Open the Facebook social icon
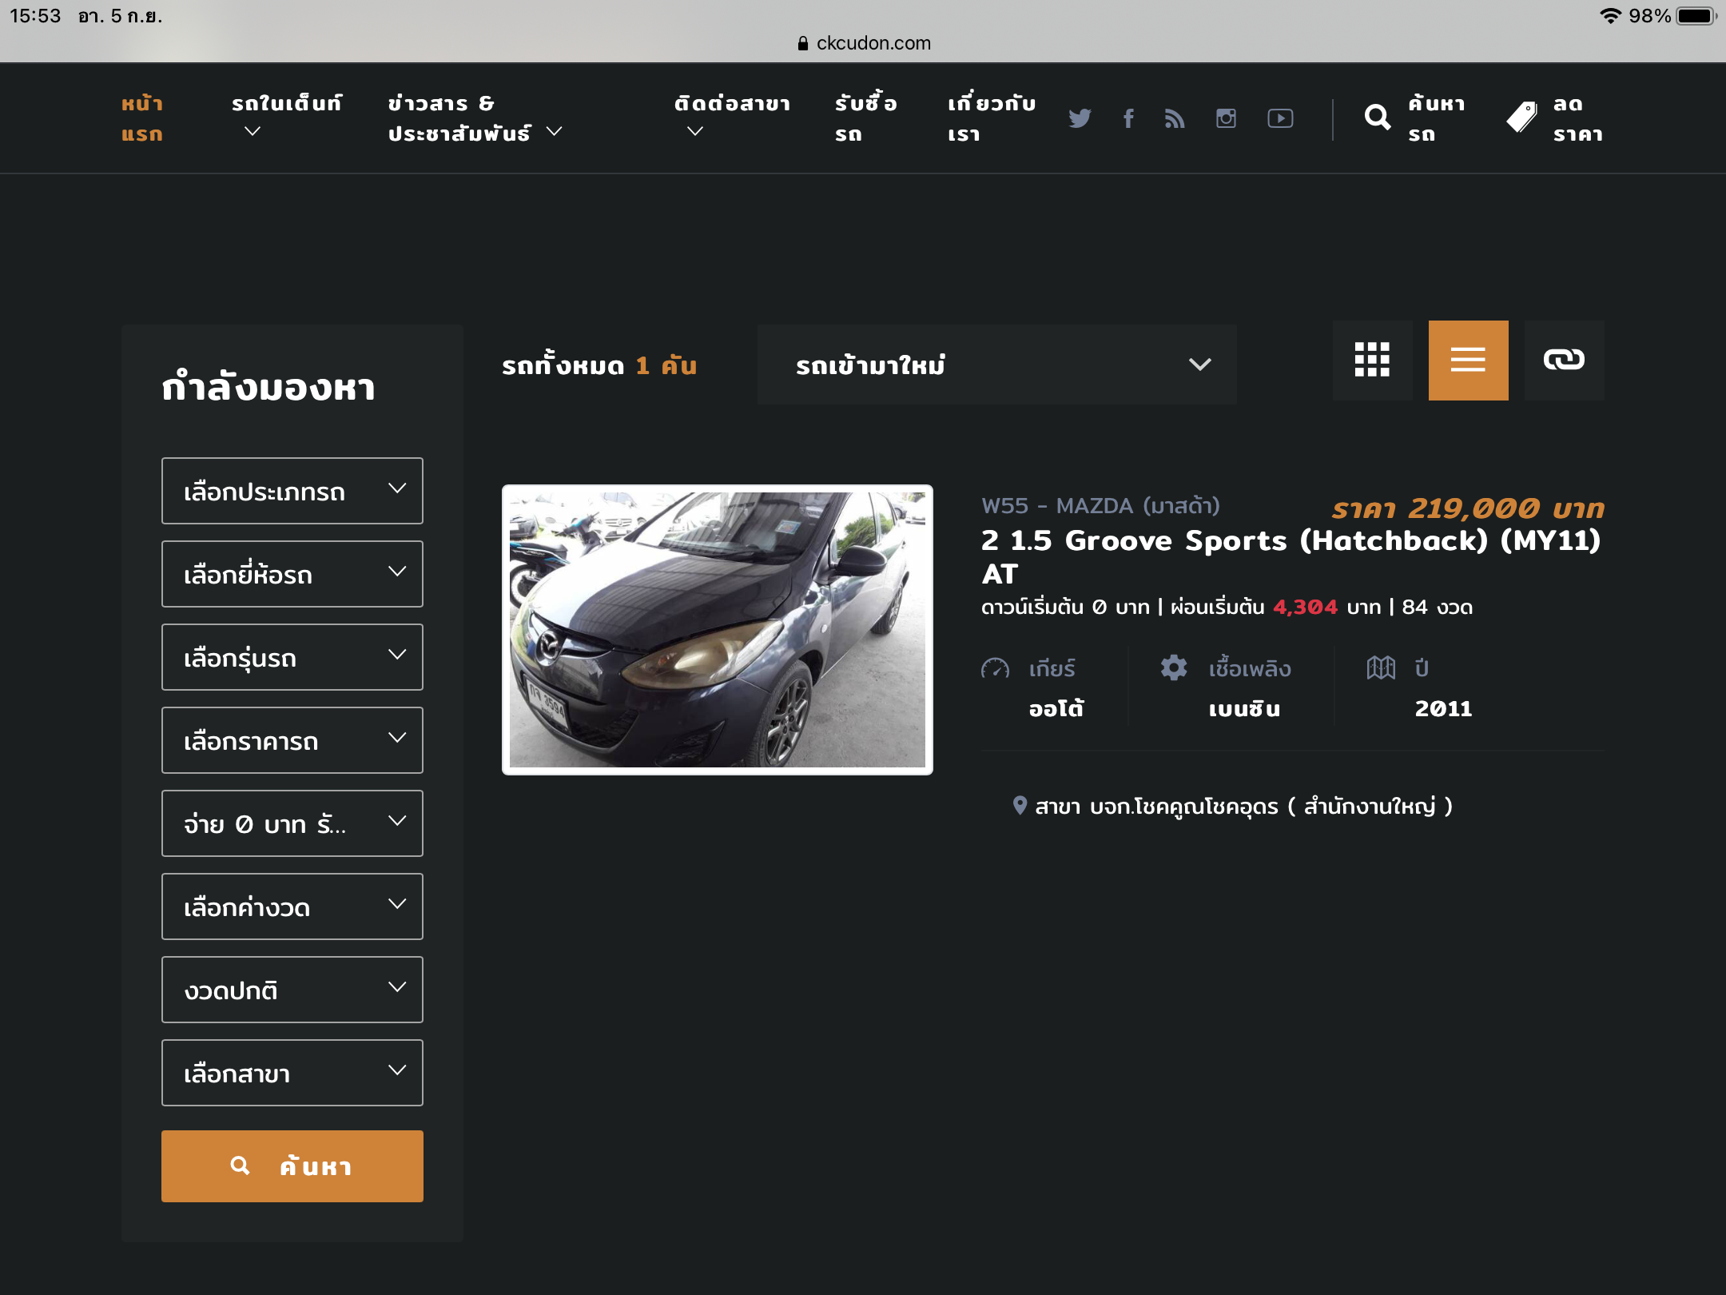1726x1295 pixels. point(1128,118)
